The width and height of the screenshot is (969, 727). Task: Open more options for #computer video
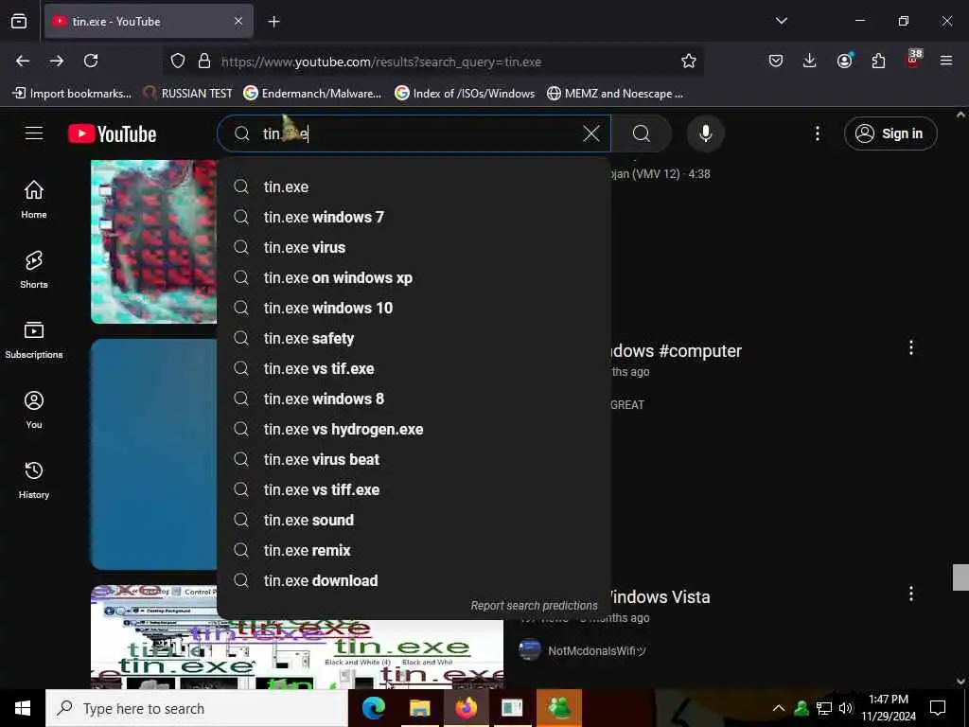pos(911,347)
